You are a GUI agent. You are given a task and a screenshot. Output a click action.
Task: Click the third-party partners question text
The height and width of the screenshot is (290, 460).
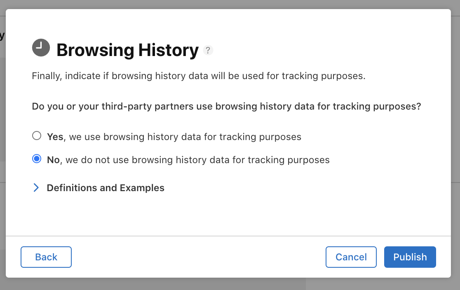point(226,106)
